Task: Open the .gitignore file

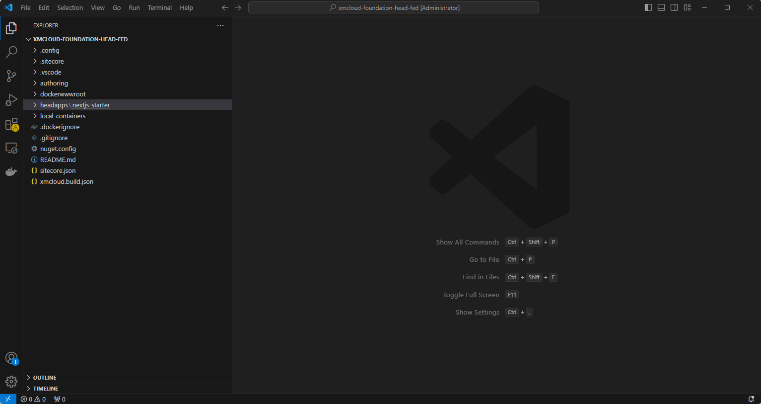Action: (x=127, y=138)
